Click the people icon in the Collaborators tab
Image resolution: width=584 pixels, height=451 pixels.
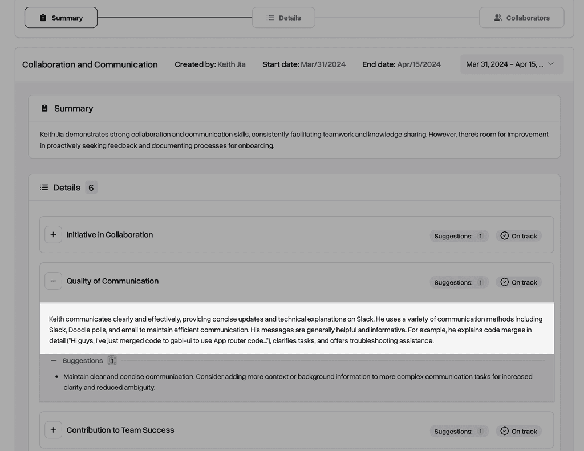click(x=497, y=17)
